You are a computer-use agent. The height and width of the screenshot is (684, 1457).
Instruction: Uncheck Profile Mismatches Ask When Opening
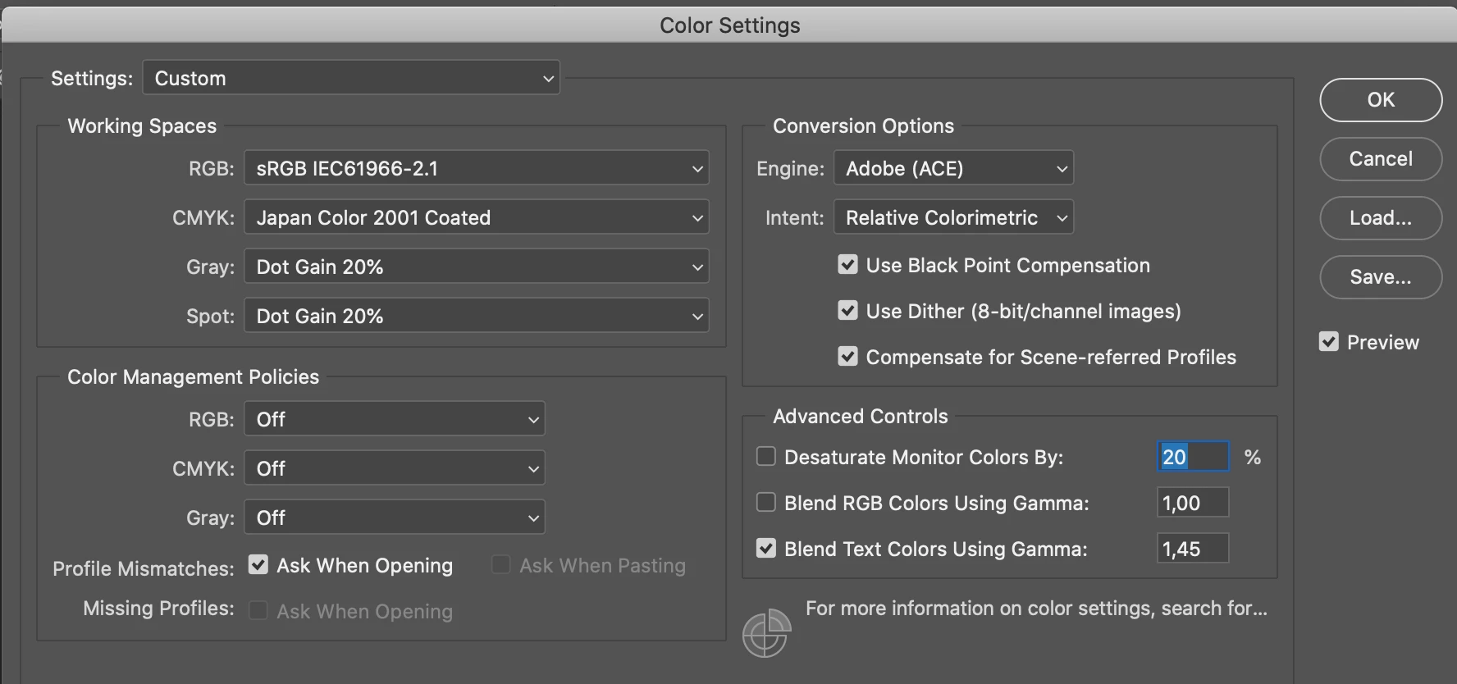pos(258,564)
